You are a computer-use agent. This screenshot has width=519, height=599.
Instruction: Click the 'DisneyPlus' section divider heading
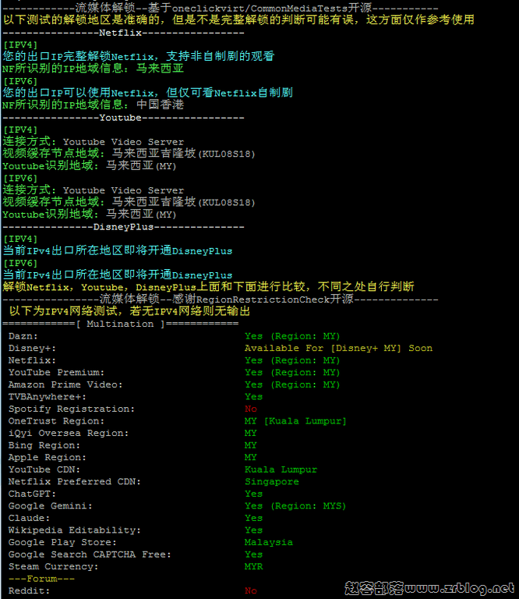123,227
